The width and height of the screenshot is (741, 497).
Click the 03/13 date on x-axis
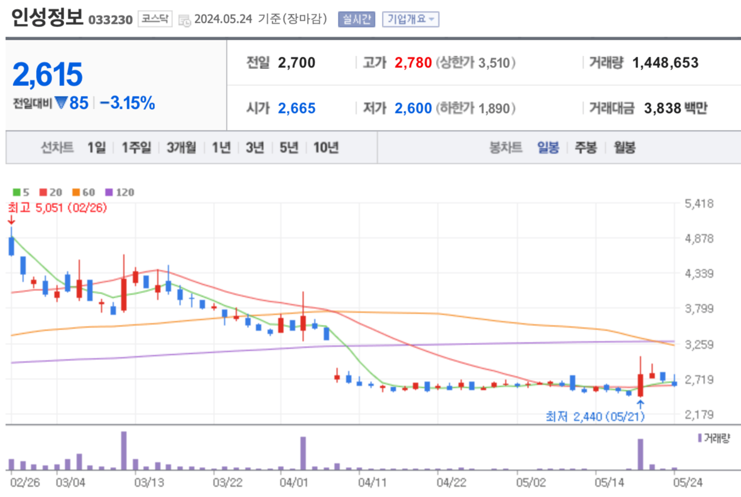pyautogui.click(x=149, y=483)
